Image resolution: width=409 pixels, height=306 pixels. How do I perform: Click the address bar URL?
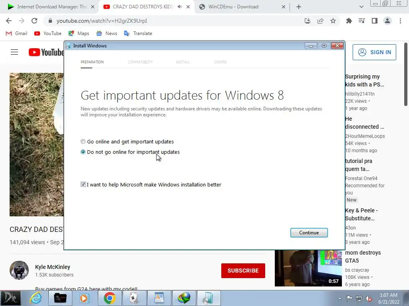(102, 21)
